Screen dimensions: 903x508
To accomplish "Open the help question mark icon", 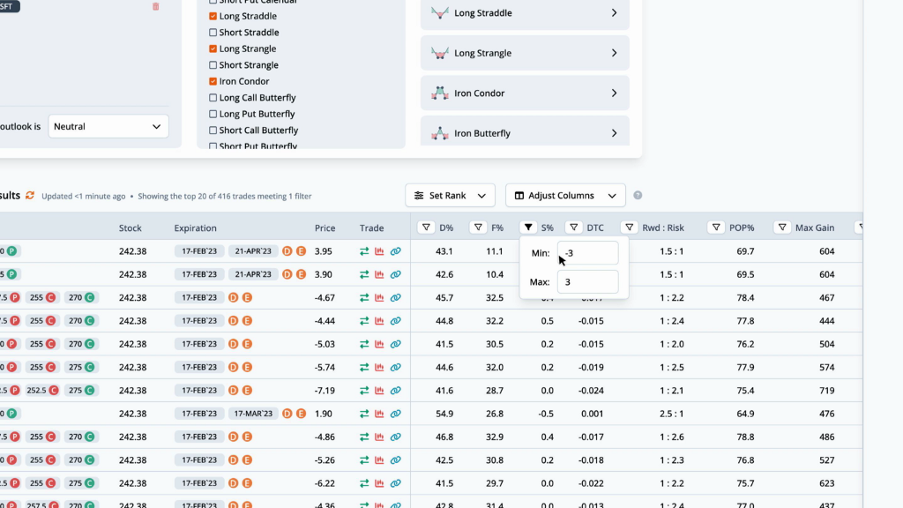I will (x=638, y=195).
